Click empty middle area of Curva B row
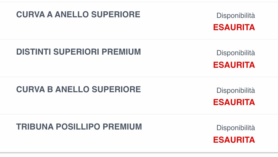Viewport: 278px width, 157px height. click(x=176, y=96)
